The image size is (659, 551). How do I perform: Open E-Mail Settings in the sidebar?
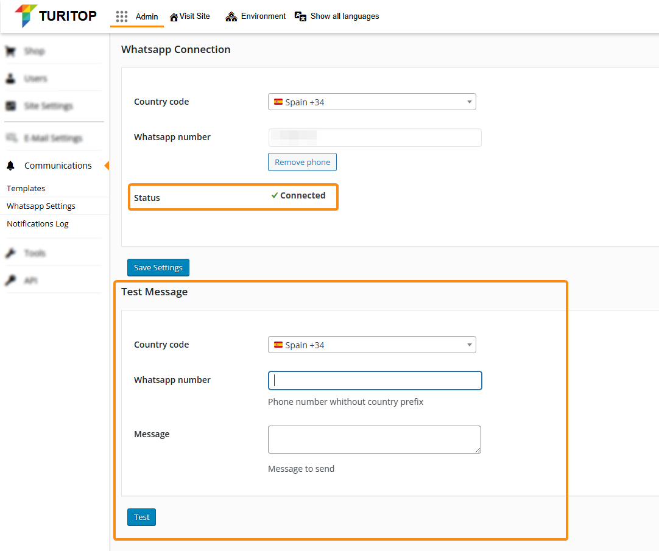click(52, 138)
